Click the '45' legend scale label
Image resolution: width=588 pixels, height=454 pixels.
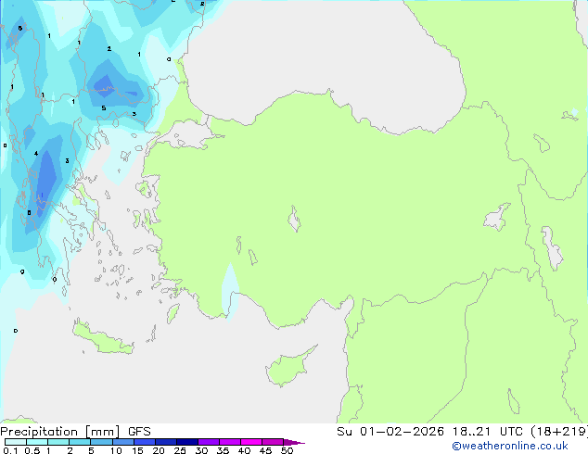(x=265, y=450)
